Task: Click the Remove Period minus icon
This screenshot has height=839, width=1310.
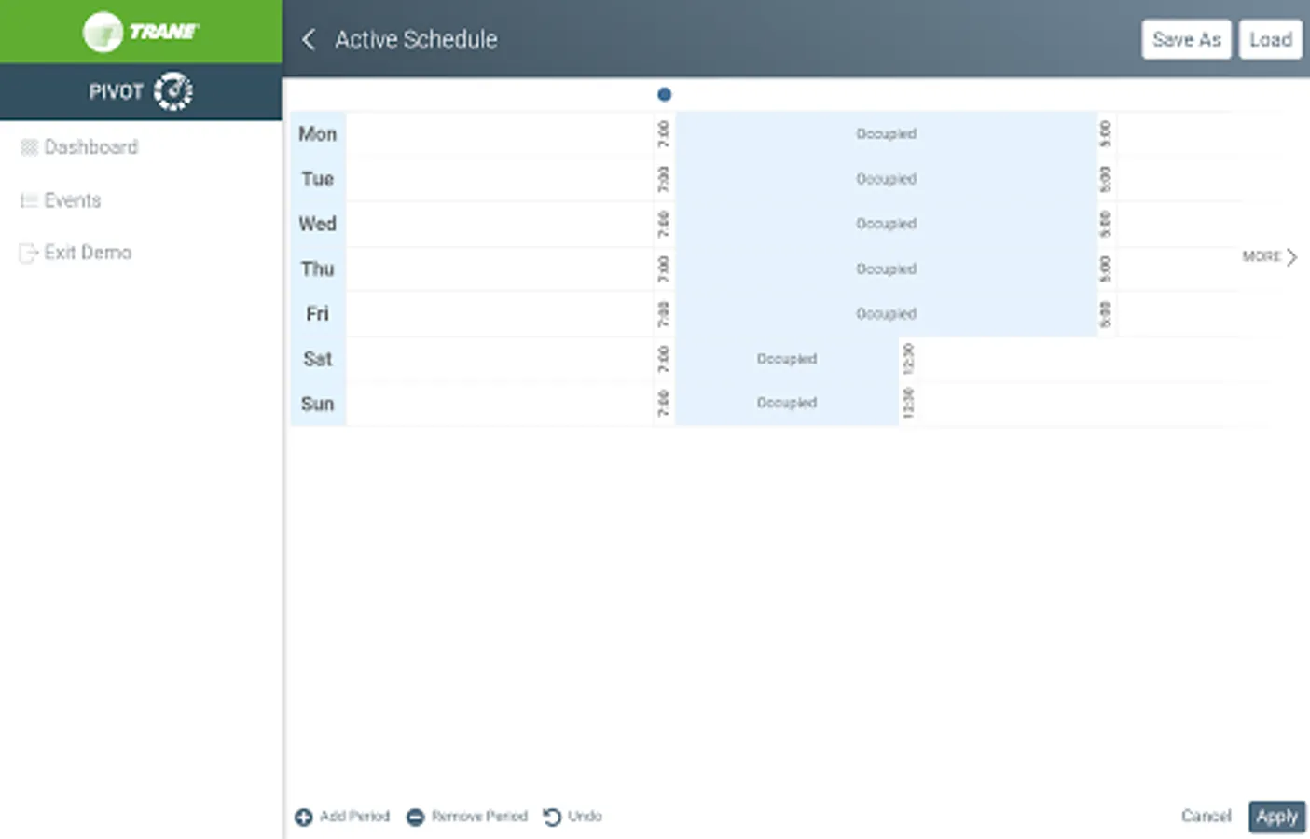Action: (x=416, y=818)
